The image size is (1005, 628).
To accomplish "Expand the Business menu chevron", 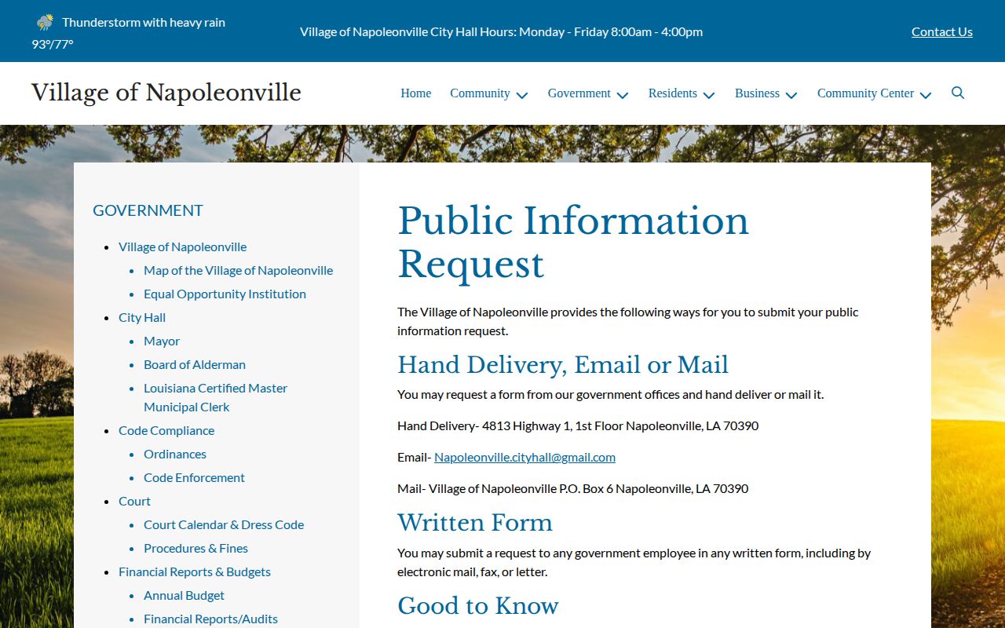I will click(x=791, y=94).
